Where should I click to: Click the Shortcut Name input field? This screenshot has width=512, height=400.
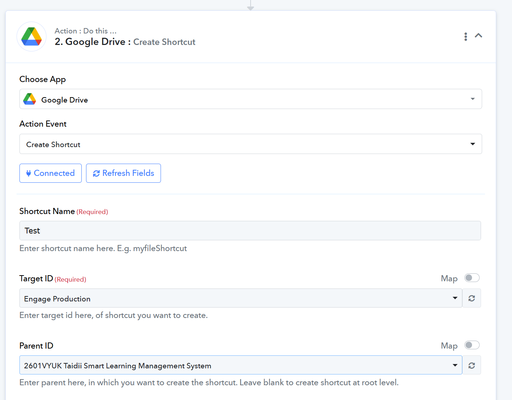pos(250,231)
